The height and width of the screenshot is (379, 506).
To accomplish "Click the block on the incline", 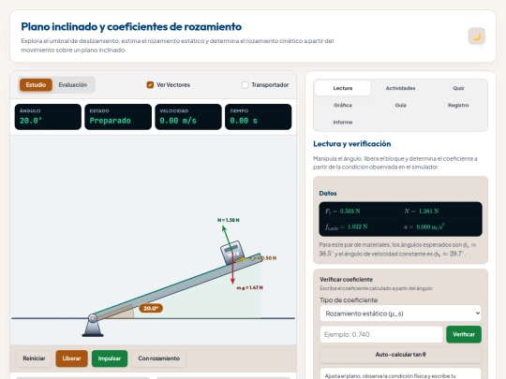I will tap(232, 253).
